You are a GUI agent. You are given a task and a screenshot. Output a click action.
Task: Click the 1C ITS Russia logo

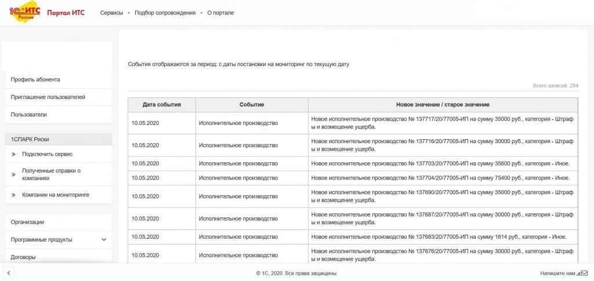(24, 12)
